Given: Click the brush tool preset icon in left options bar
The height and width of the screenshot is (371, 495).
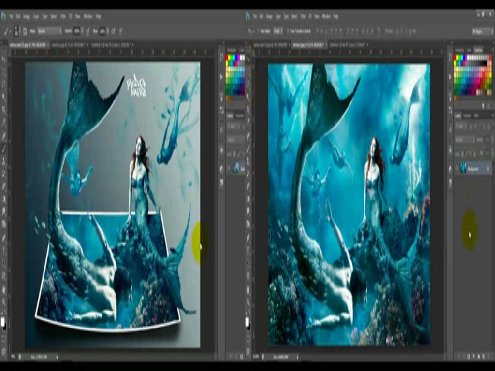Looking at the screenshot, I should [7, 31].
